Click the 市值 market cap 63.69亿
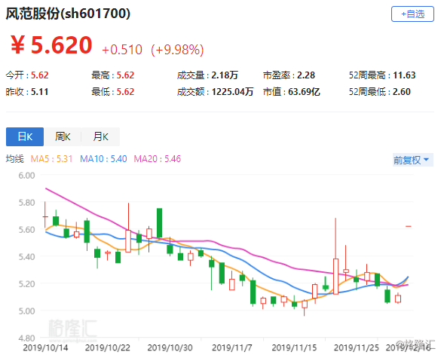The image size is (441, 355). tap(304, 92)
